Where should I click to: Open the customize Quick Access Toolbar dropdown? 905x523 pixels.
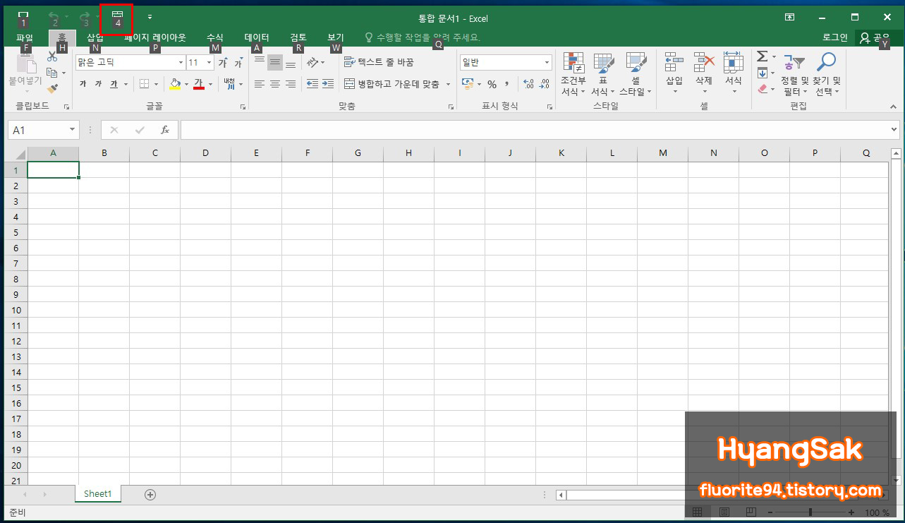150,16
